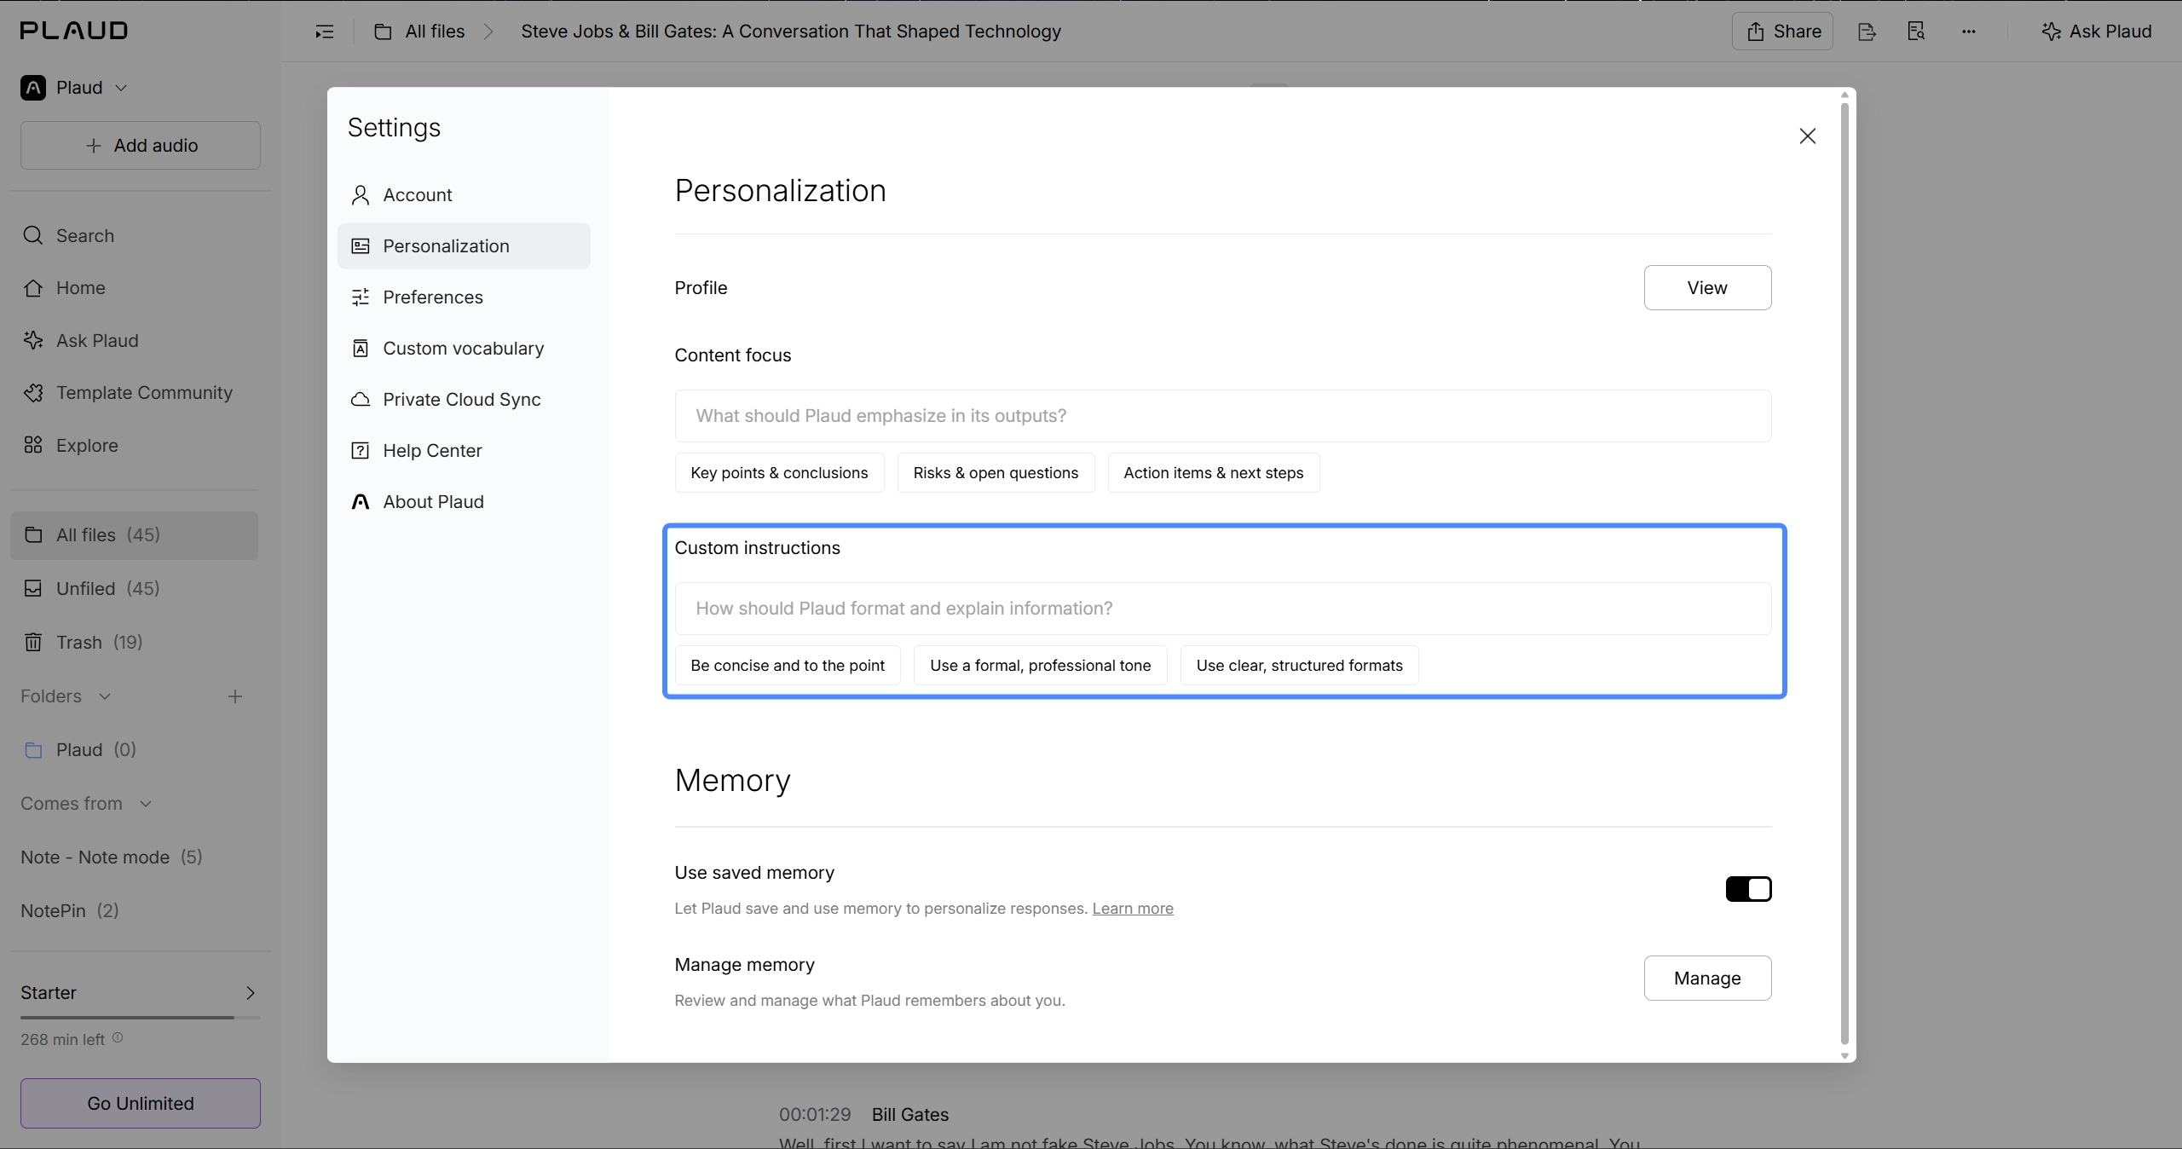Select the Use clear, structured formats chip

1299,666
